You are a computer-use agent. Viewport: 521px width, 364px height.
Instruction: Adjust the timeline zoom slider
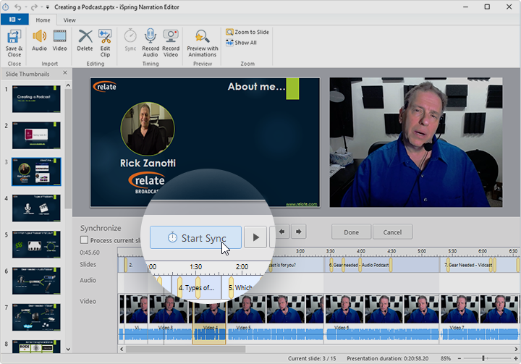tap(483, 358)
